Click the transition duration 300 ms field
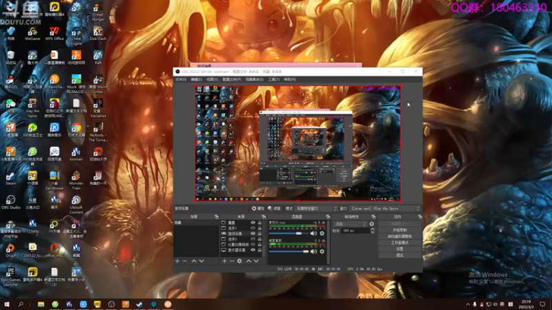Viewport: 552px width, 310px height. [x=355, y=231]
